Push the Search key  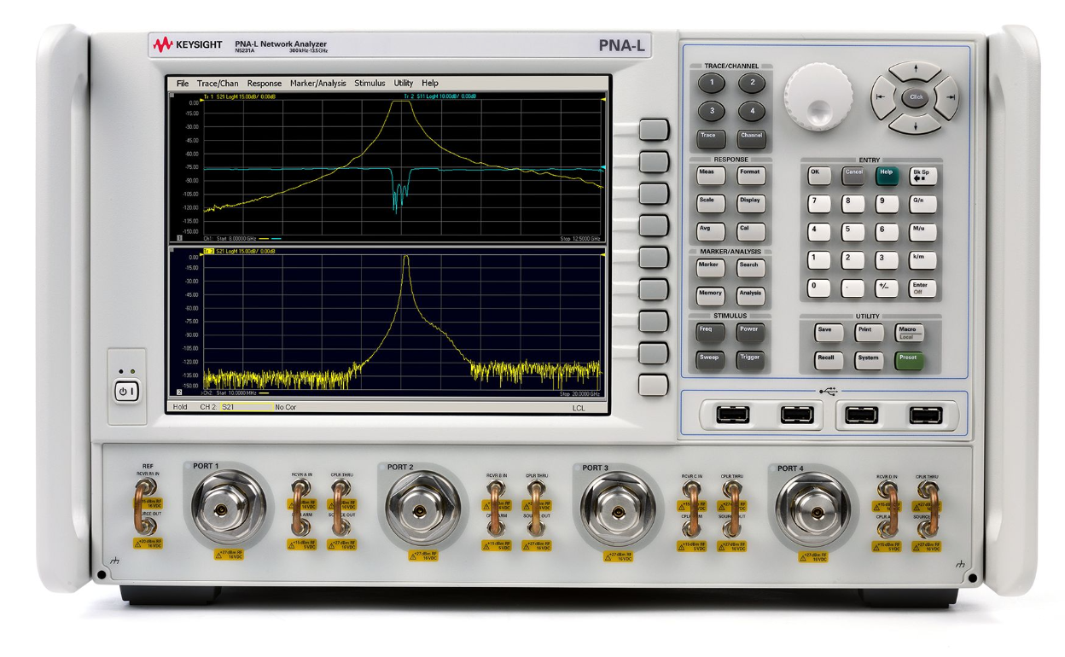751,269
